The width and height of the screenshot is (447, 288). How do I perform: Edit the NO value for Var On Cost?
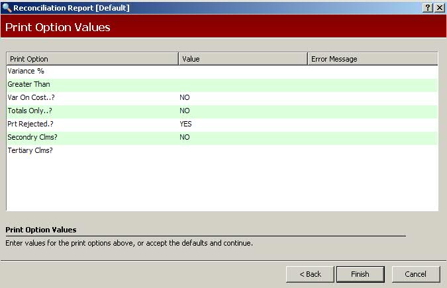185,97
